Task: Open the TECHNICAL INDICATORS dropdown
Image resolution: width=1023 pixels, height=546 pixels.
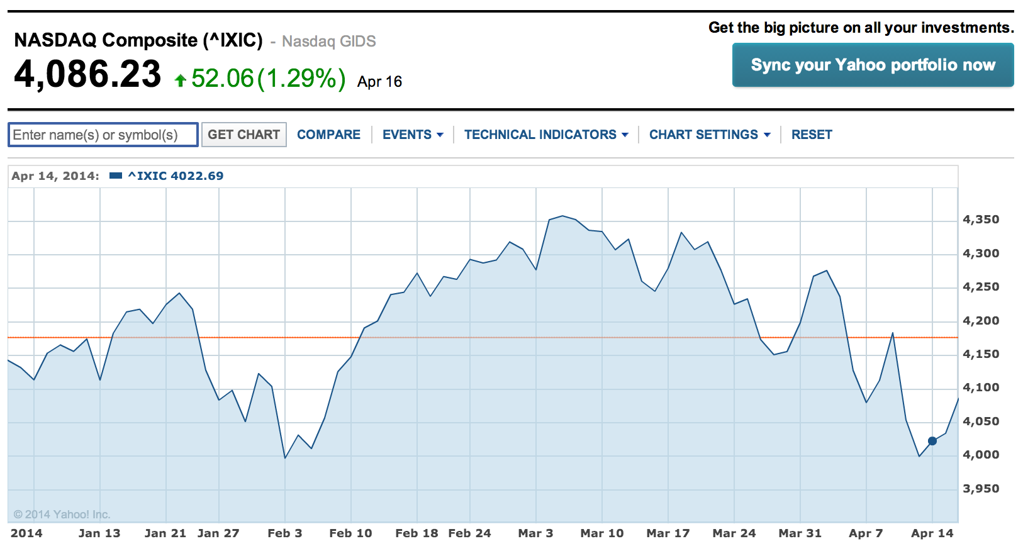Action: click(x=545, y=135)
